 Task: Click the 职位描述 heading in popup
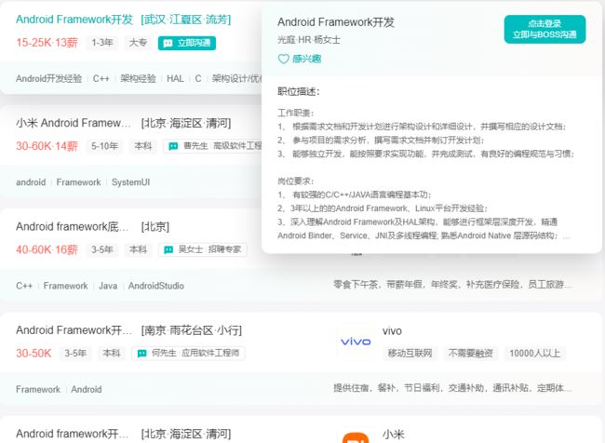[298, 92]
